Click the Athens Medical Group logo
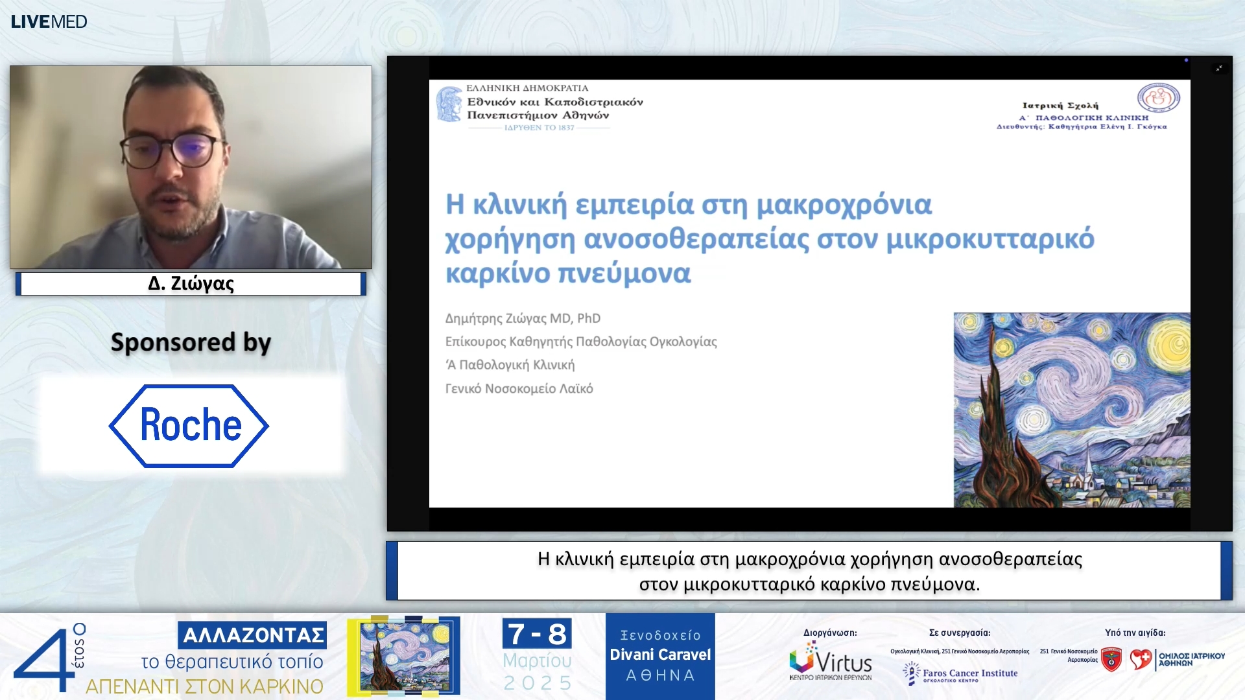This screenshot has width=1245, height=700. 1177,659
